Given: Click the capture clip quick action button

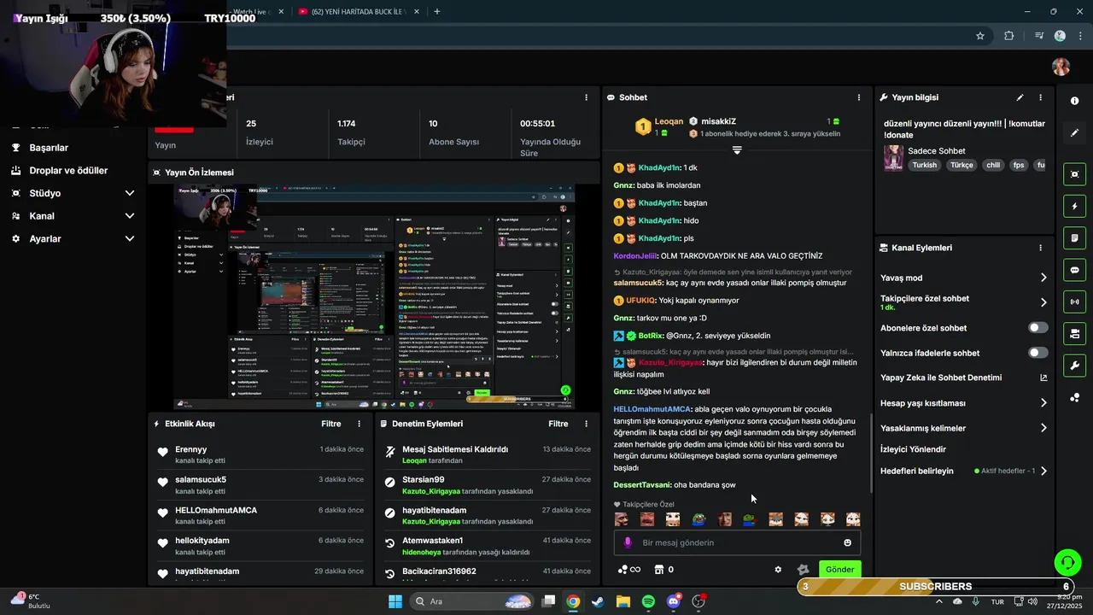Looking at the screenshot, I should pos(1074,174).
